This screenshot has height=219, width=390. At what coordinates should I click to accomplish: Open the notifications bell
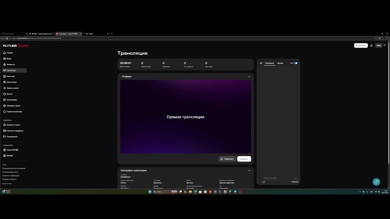tap(371, 45)
